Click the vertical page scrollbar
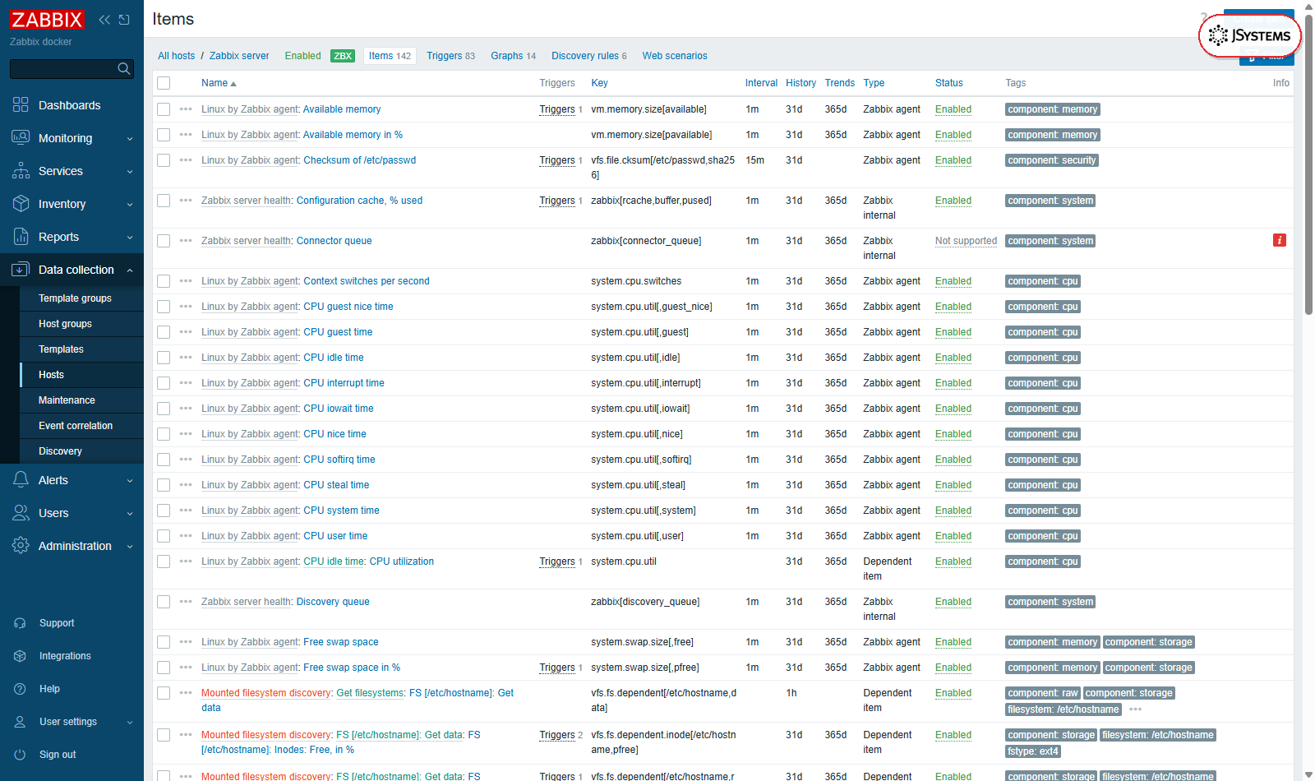This screenshot has height=781, width=1315. coord(1308,164)
